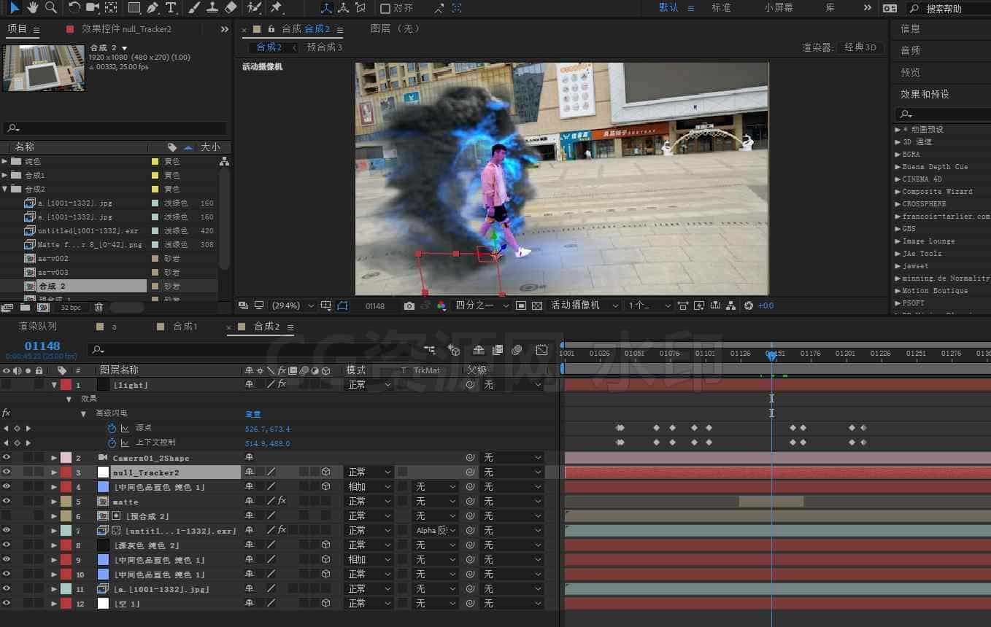Select the Rotation tool
The width and height of the screenshot is (991, 627).
74,7
